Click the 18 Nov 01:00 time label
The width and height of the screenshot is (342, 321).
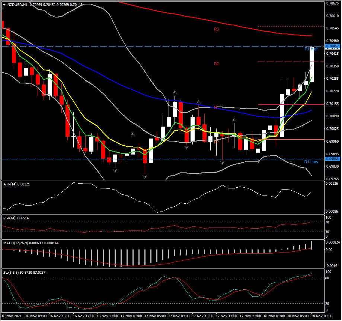tap(274, 316)
